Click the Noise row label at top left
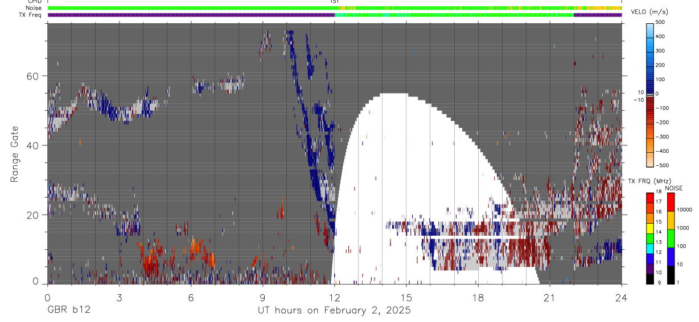Image resolution: width=699 pixels, height=322 pixels. point(34,8)
